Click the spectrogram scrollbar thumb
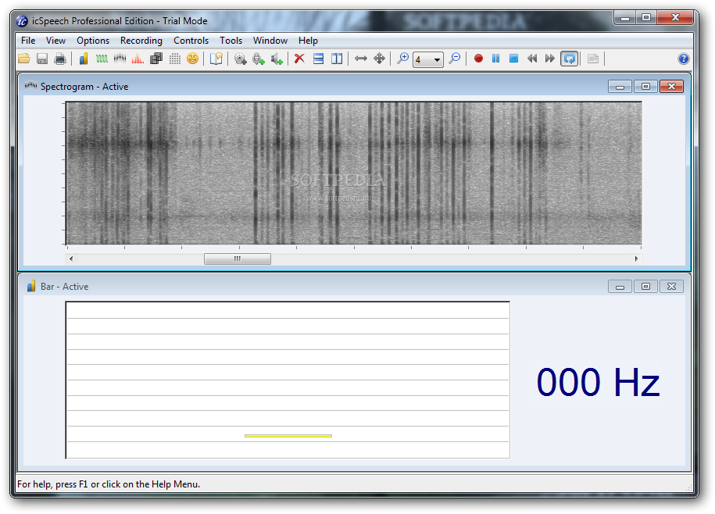Image resolution: width=715 pixels, height=514 pixels. [237, 259]
